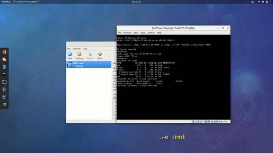Maximize the fed27_serv VM window
The image size is (273, 153).
click(x=223, y=28)
